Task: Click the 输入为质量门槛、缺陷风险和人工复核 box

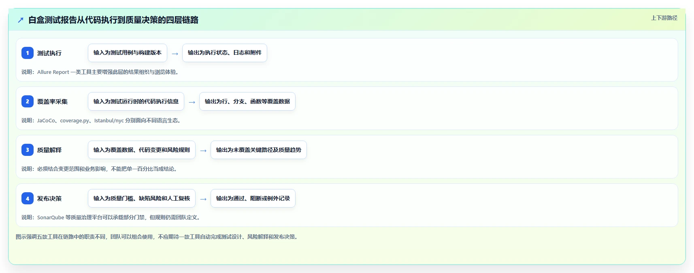Action: [142, 198]
